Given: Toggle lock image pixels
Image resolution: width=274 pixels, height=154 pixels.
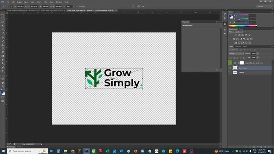Looking at the screenshot, I should pos(237,58).
